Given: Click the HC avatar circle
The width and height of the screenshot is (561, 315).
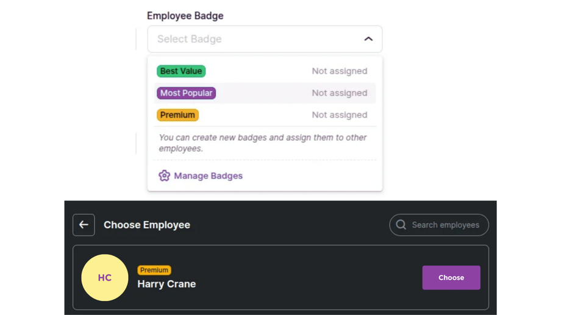Looking at the screenshot, I should 105,278.
